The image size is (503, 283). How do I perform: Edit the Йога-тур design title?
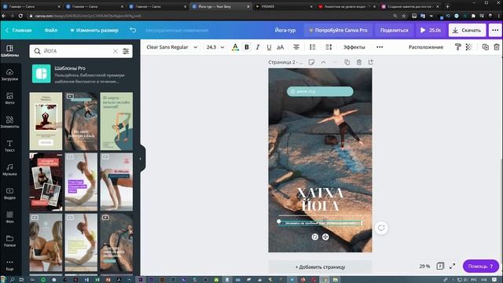click(285, 30)
